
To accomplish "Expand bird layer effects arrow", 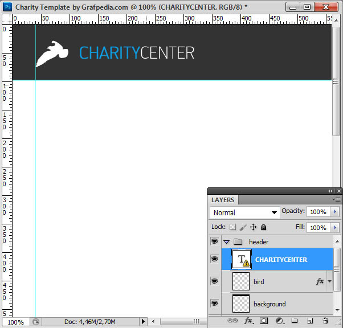I will [329, 281].
